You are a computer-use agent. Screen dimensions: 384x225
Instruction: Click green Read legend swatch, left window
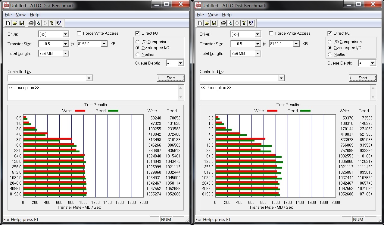point(113,111)
